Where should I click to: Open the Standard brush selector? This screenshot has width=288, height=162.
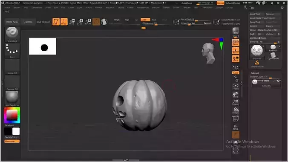click(12, 35)
